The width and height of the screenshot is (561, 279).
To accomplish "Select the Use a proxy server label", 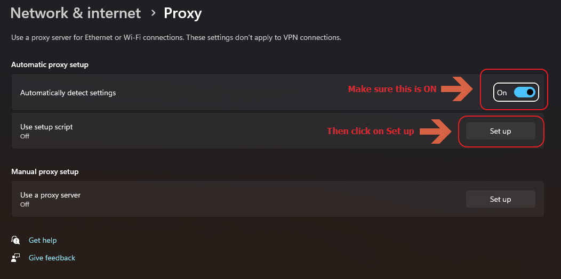I will point(50,195).
